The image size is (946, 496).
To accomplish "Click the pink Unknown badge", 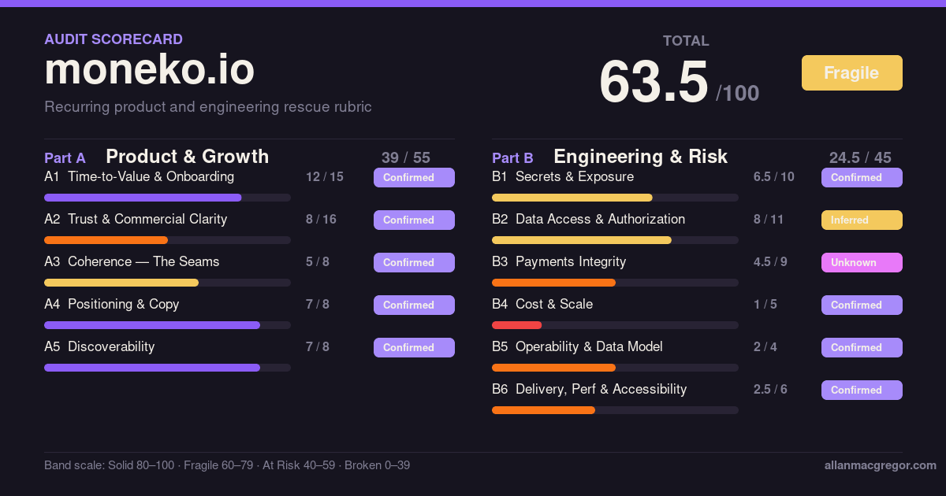I will click(x=862, y=262).
